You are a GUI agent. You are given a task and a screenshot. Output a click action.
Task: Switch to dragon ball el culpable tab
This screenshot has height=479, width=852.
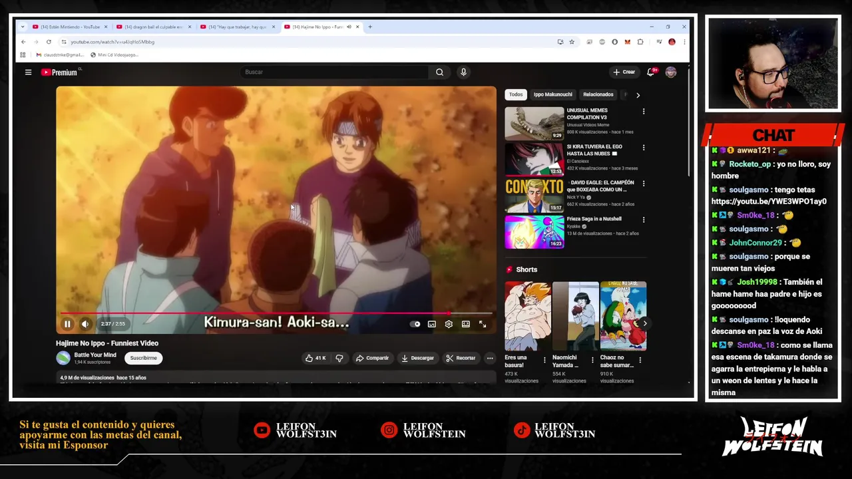coord(152,27)
